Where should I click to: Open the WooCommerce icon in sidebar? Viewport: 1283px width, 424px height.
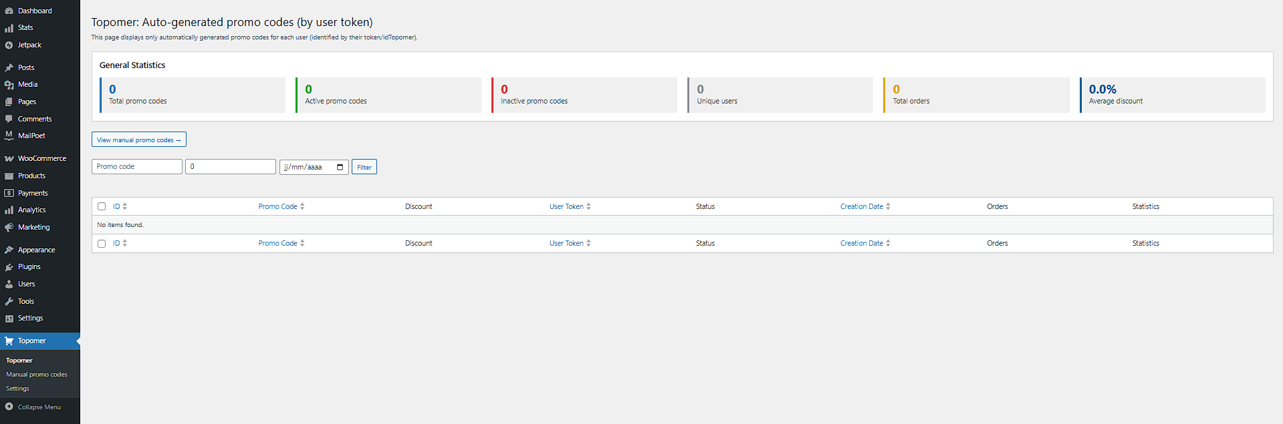(9, 159)
